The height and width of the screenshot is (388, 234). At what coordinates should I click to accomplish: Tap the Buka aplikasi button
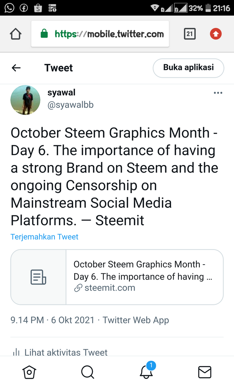(188, 68)
